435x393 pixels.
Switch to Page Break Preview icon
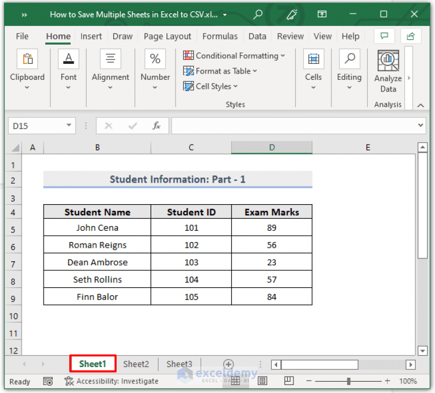289,381
